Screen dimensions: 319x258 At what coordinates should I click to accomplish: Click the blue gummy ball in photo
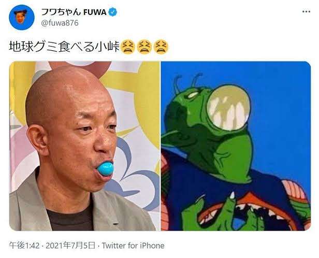pyautogui.click(x=105, y=169)
